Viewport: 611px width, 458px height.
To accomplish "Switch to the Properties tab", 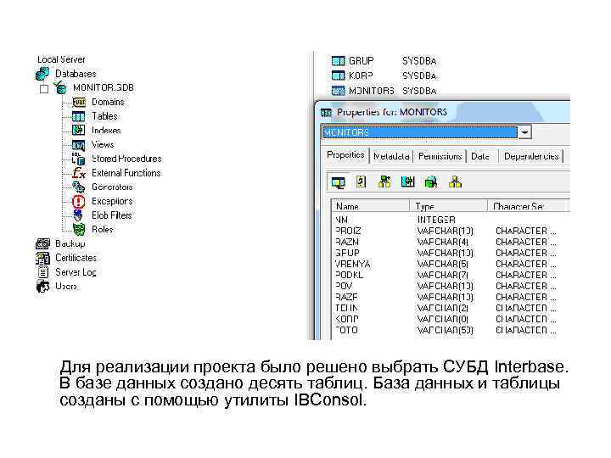I will [345, 155].
